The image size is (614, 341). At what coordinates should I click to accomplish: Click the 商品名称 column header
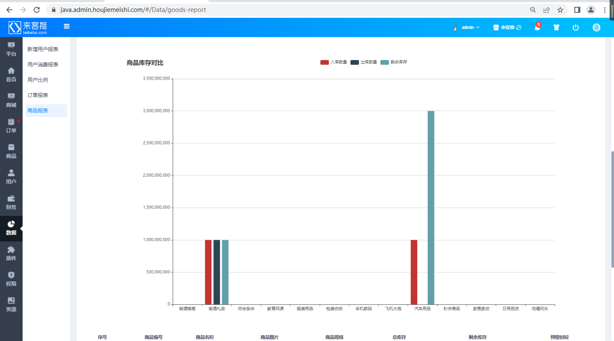(205, 337)
